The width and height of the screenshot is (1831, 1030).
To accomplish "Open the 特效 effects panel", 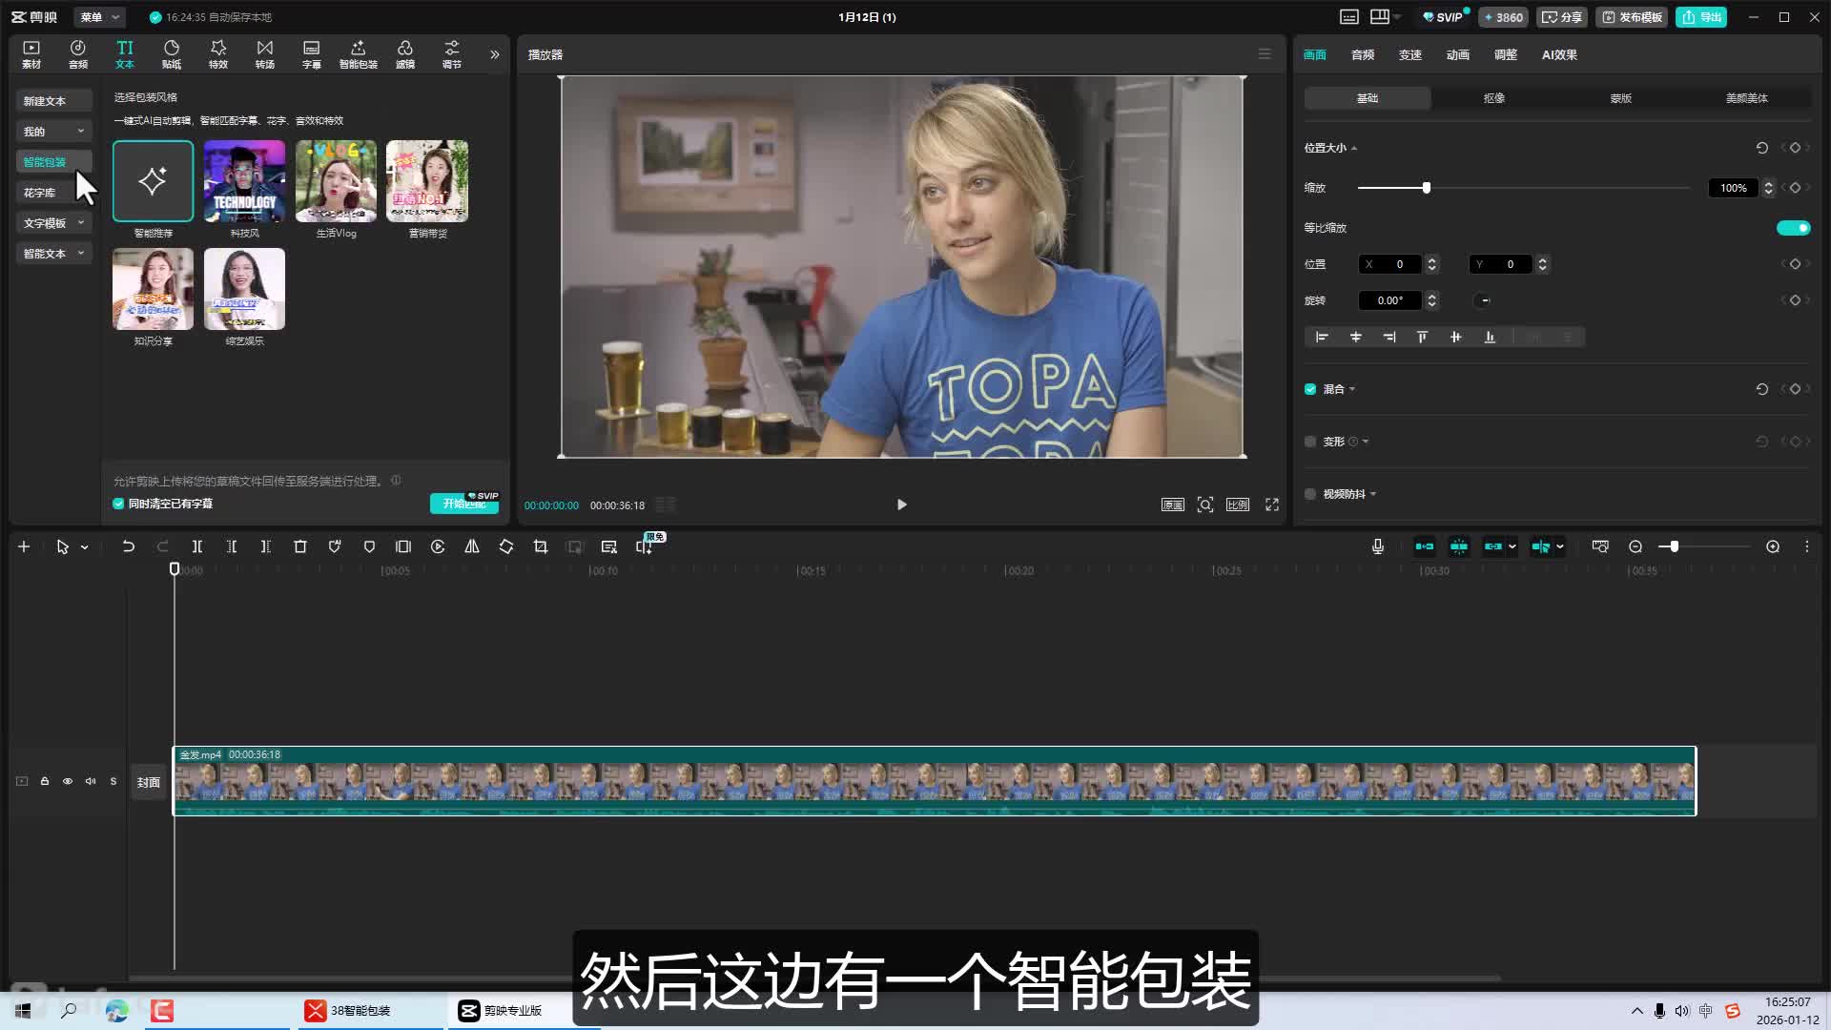I will pyautogui.click(x=218, y=53).
